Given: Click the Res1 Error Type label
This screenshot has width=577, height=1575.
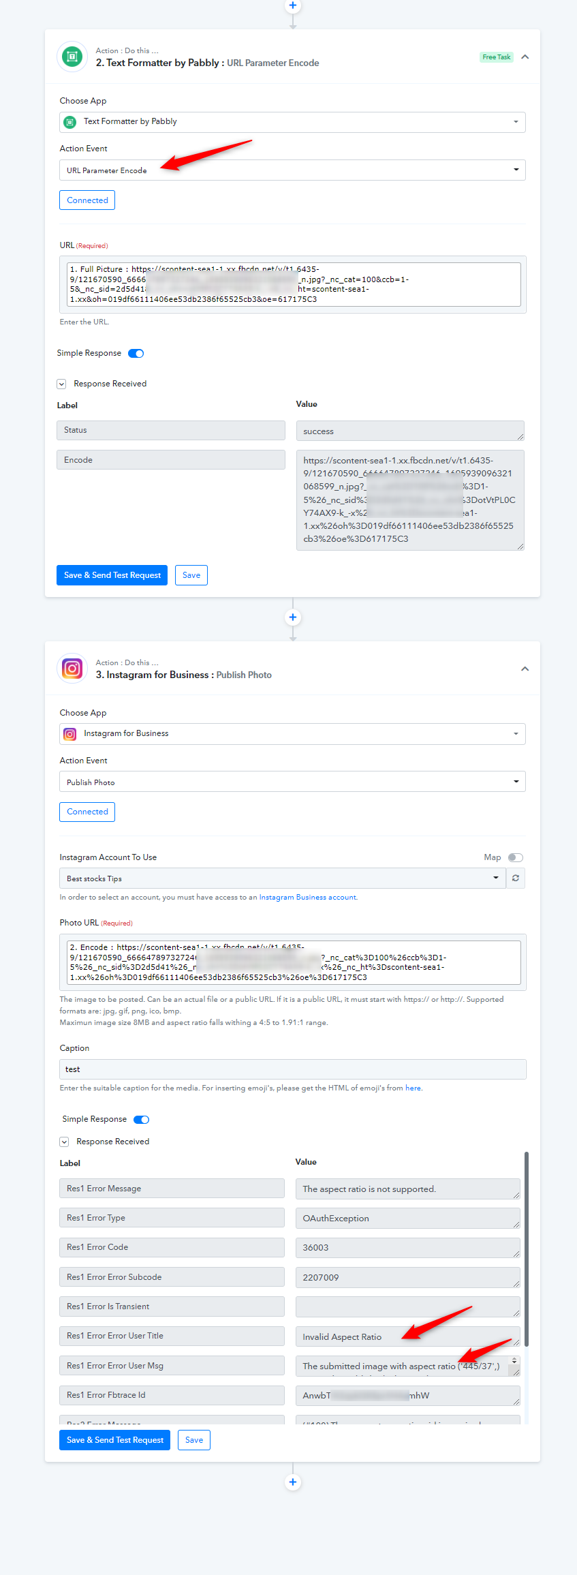Looking at the screenshot, I should point(172,1217).
